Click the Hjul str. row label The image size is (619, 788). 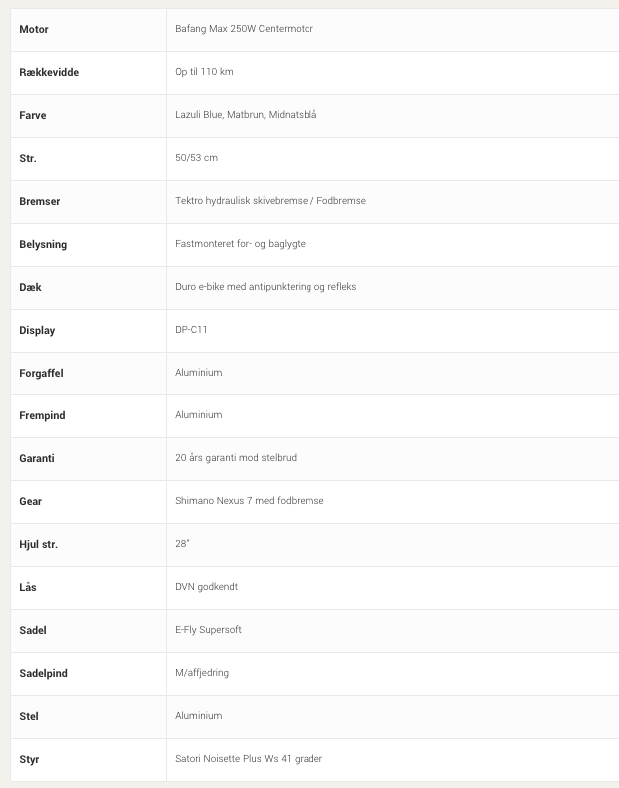pyautogui.click(x=39, y=544)
